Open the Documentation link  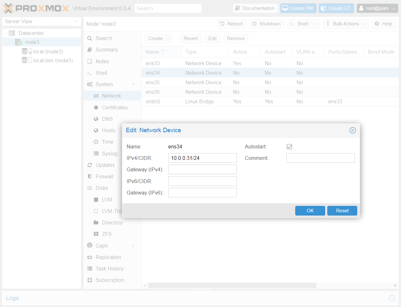[255, 8]
